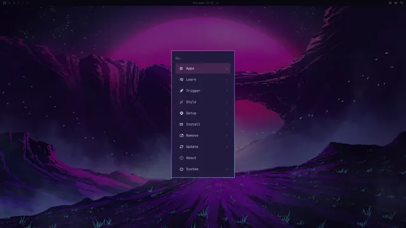Image resolution: width=406 pixels, height=228 pixels.
Task: Click the About info circle icon
Action: (181, 158)
